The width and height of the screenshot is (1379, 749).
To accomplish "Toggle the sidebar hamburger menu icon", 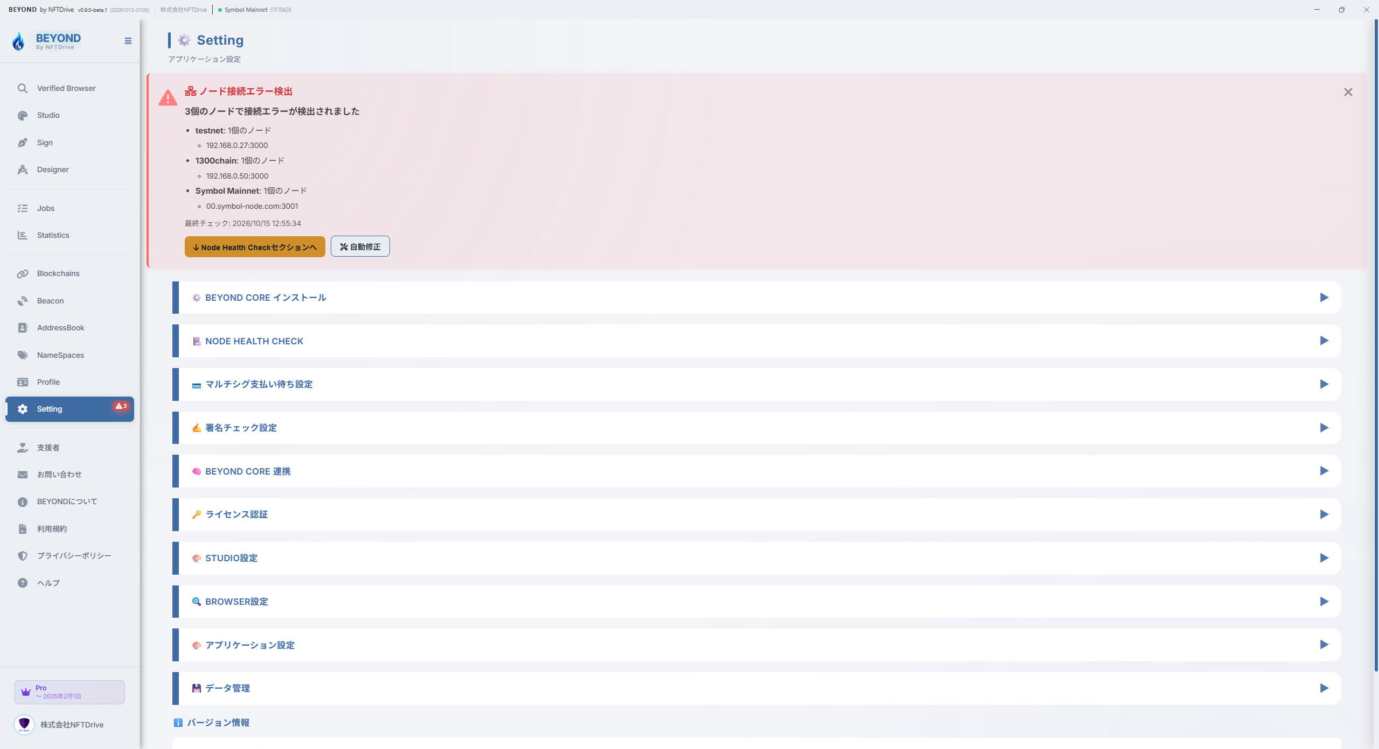I will [128, 41].
